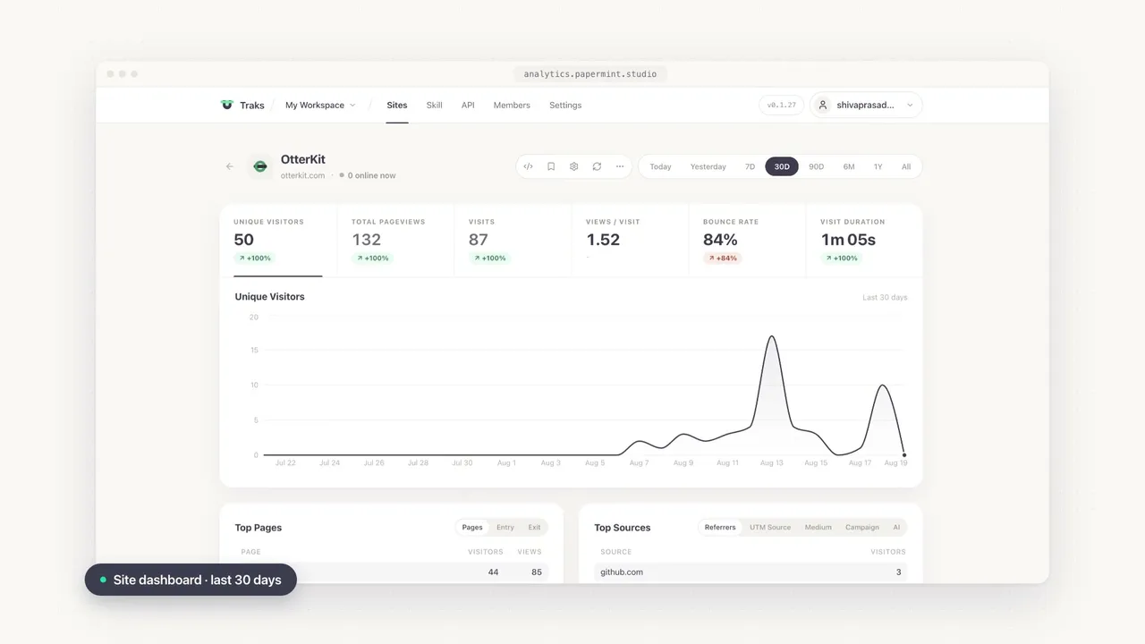This screenshot has width=1145, height=644.
Task: Open the My Workspace dropdown
Action: 320,105
